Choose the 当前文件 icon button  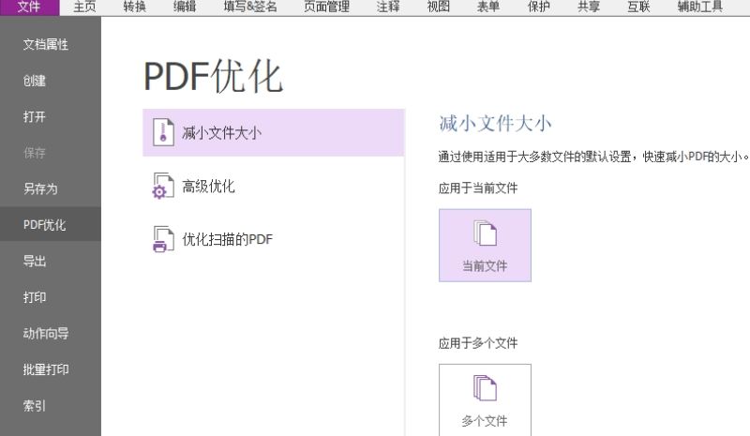point(485,245)
